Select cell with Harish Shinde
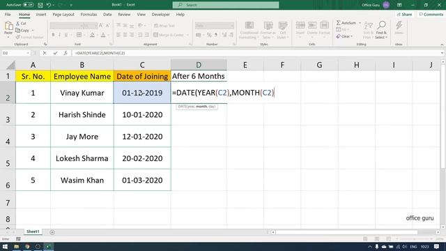Viewport: 446px width, 251px height. point(82,114)
